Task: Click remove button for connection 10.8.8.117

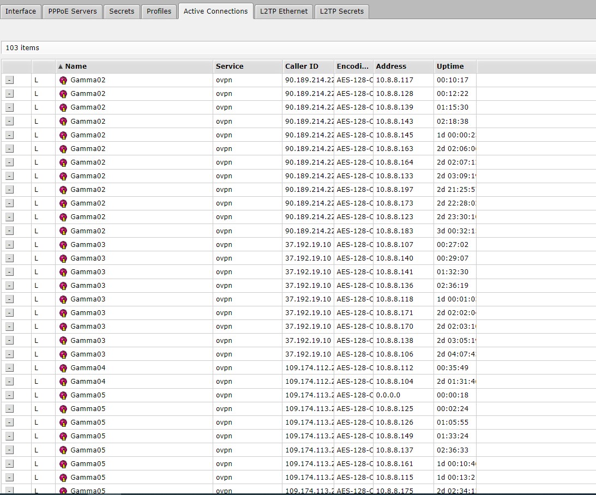Action: 9,80
